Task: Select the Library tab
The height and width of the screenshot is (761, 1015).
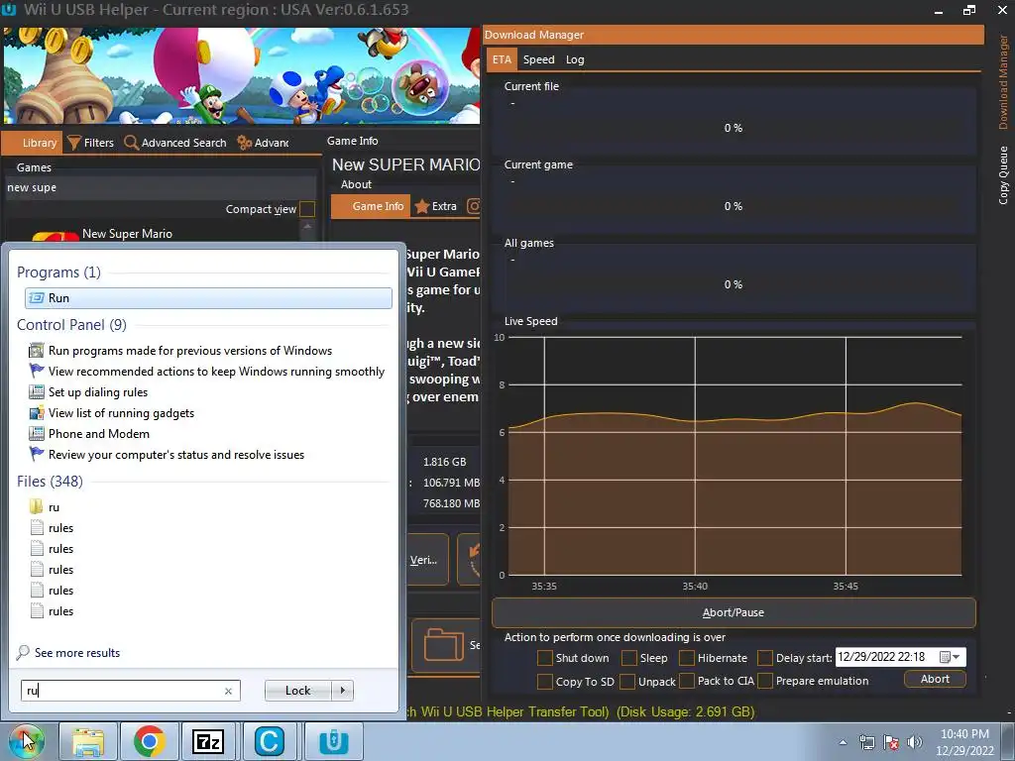Action: pos(33,143)
